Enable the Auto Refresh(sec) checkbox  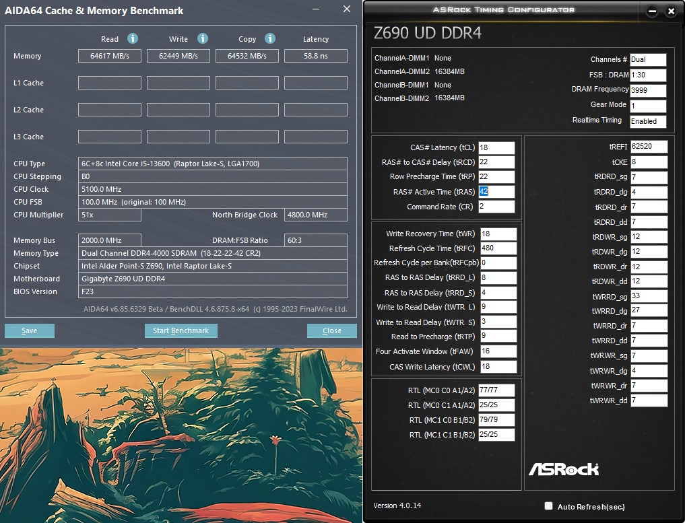(549, 505)
